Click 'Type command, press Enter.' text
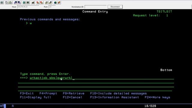The image size is (192, 108). tap(45, 74)
